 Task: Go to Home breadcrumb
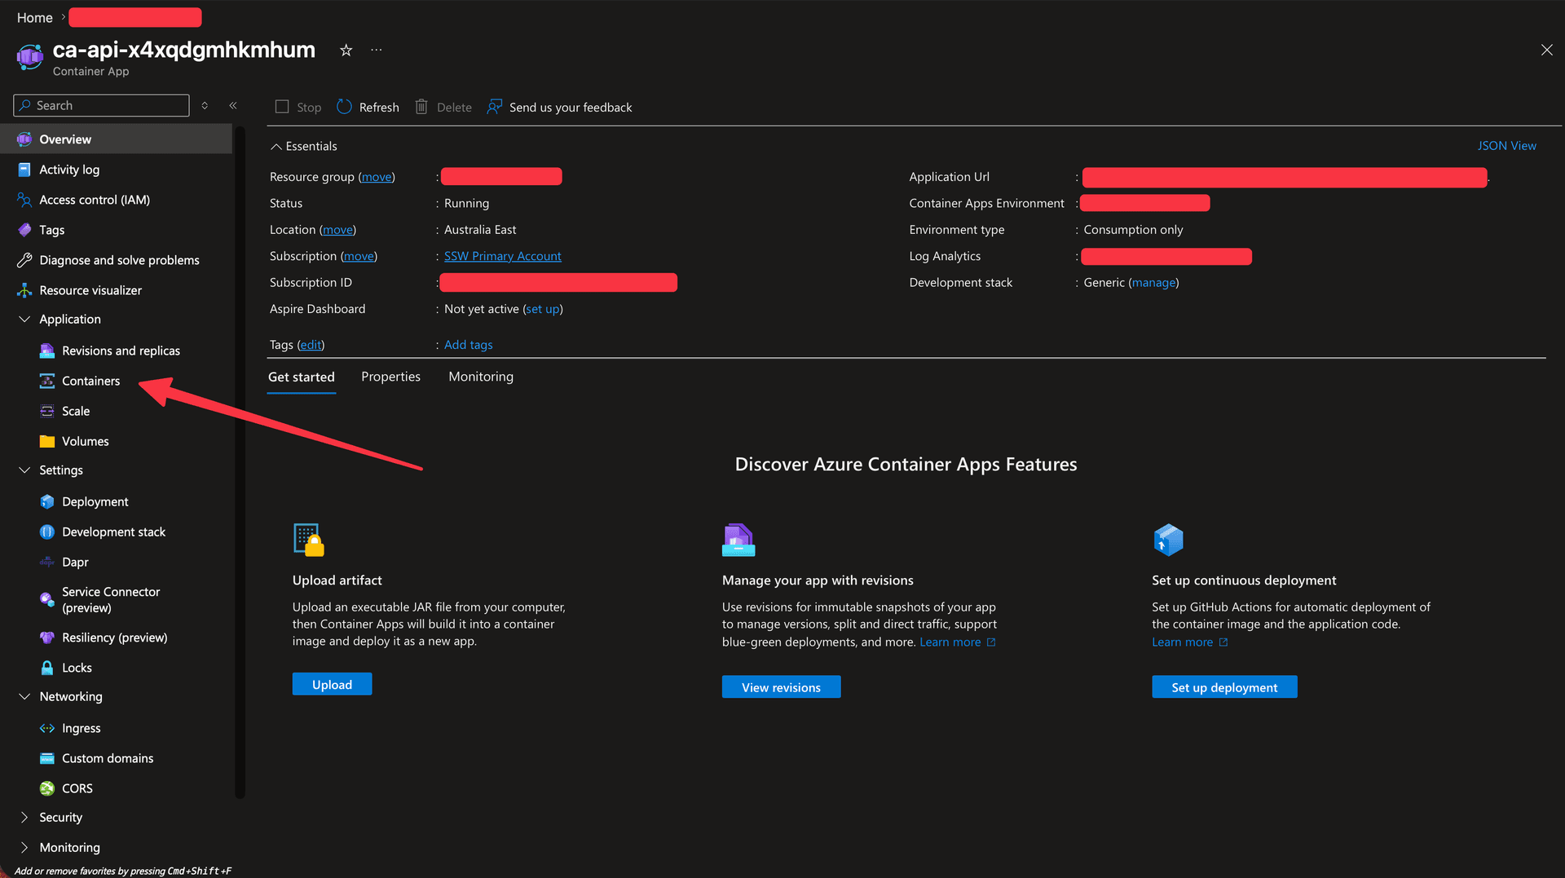coord(34,17)
